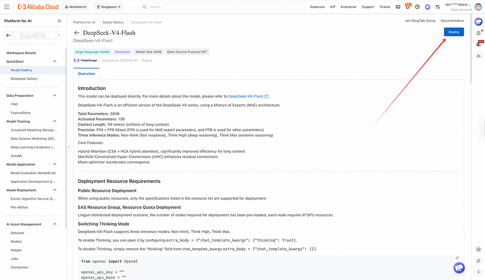Viewport: 485px width, 280px height.
Task: Open Workspace Details in sidebar
Action: click(21, 53)
